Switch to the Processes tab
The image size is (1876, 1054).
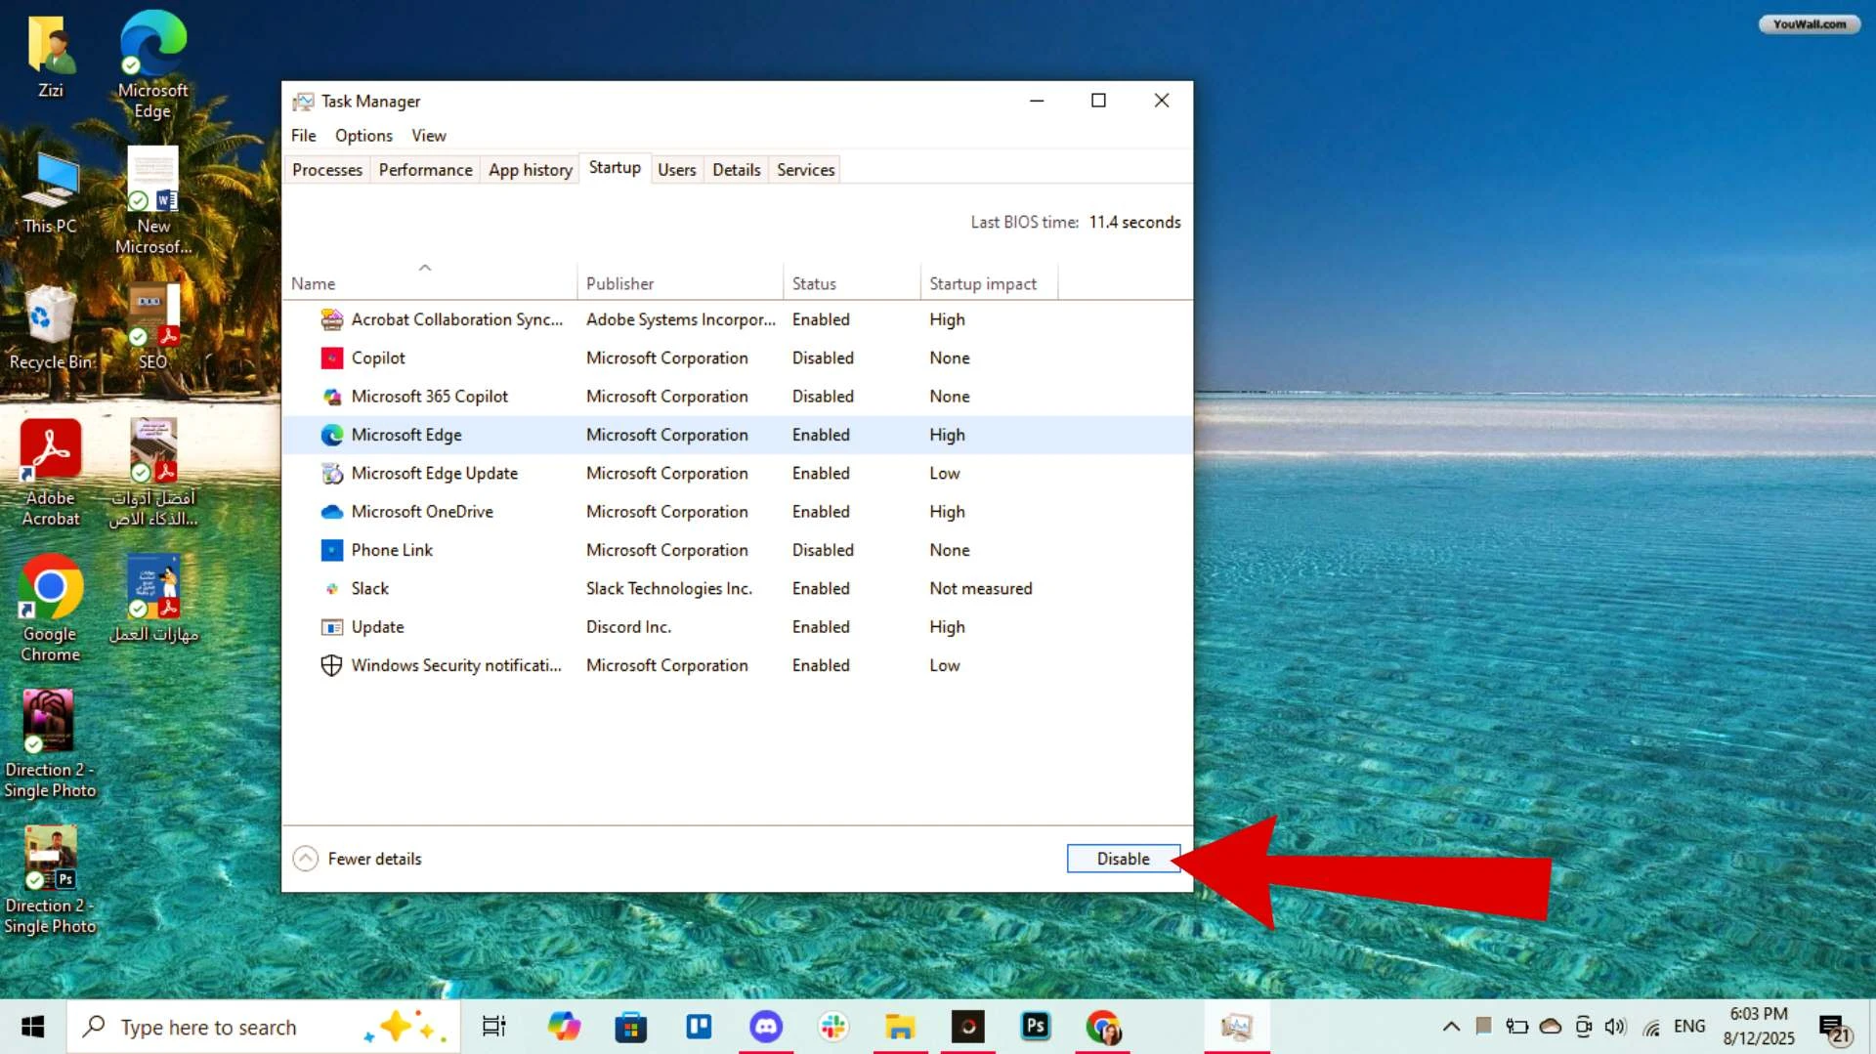[327, 170]
